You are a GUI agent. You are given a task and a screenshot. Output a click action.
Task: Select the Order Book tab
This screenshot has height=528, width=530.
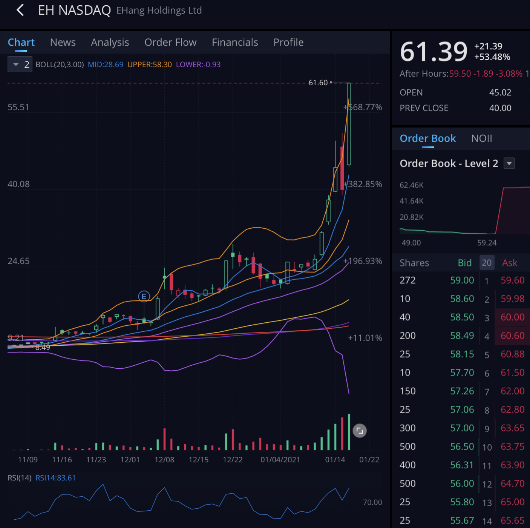click(x=427, y=139)
